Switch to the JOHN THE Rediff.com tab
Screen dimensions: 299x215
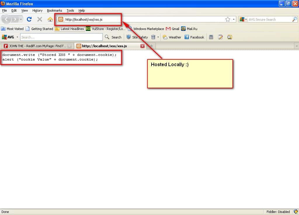point(35,46)
